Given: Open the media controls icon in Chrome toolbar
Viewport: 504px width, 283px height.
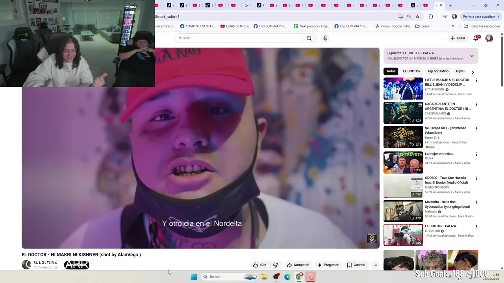Looking at the screenshot, I should coord(445,17).
